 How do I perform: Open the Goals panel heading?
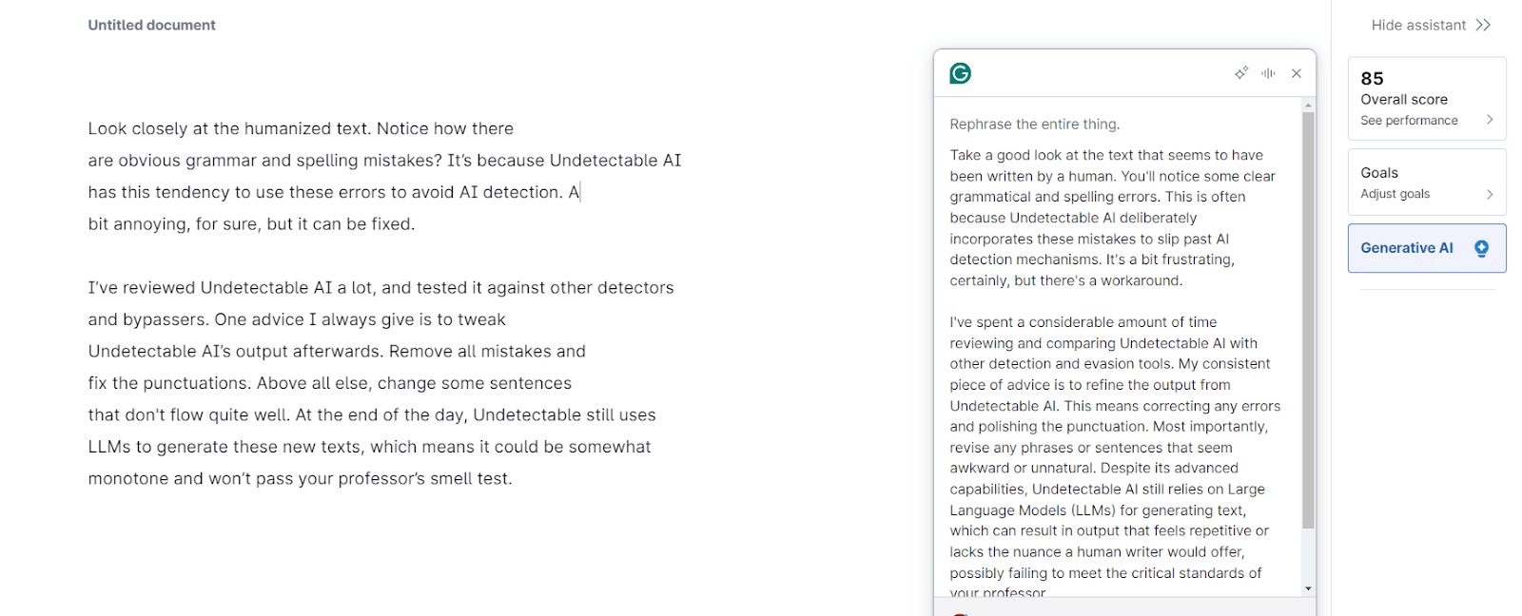[1379, 173]
